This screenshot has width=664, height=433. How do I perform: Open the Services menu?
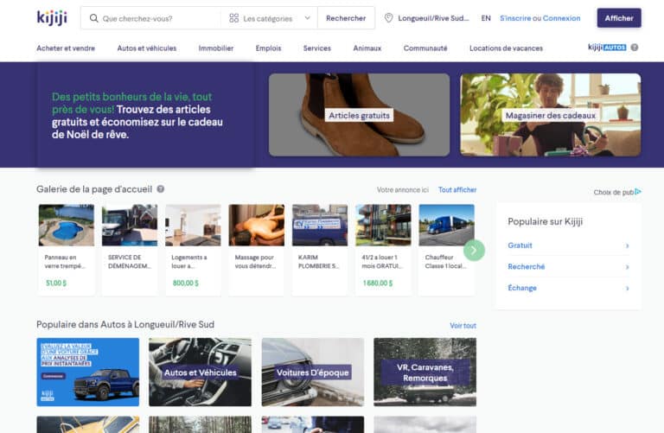[x=316, y=48]
